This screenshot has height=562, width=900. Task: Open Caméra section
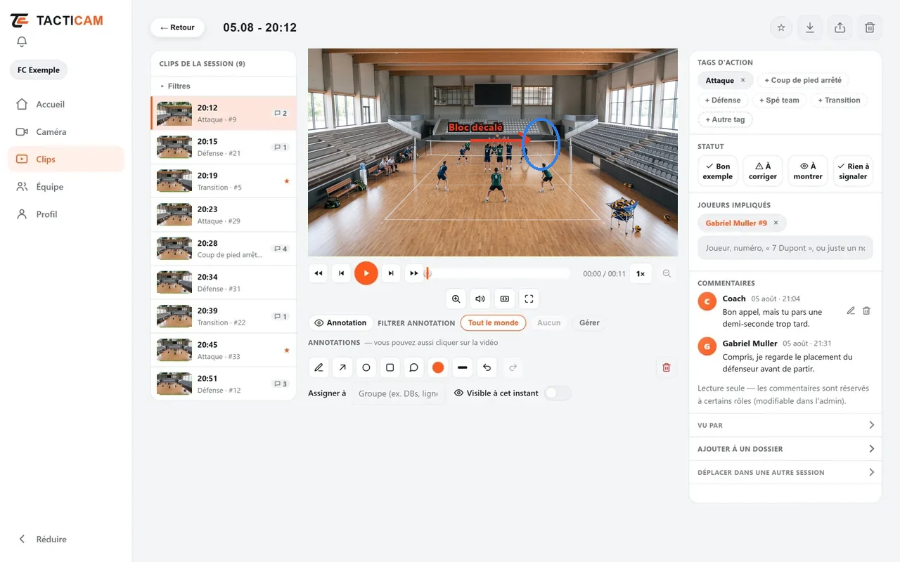click(66, 132)
